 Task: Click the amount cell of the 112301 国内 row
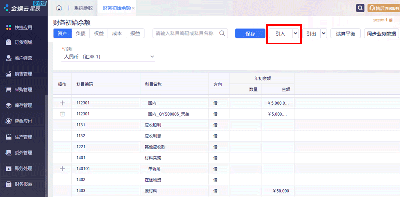(x=278, y=103)
